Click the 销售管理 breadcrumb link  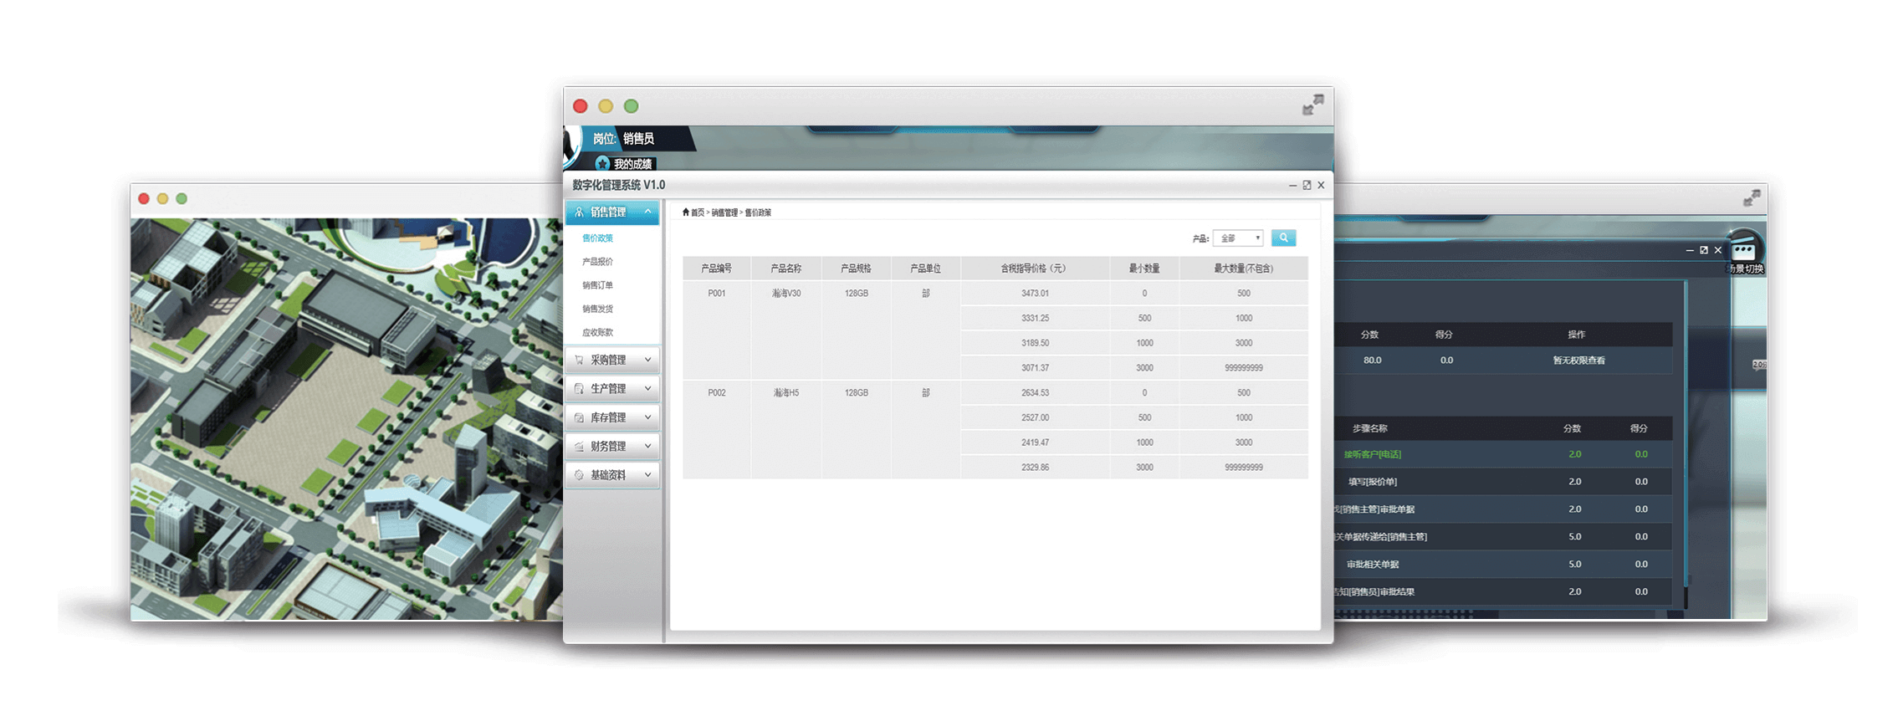(x=724, y=212)
